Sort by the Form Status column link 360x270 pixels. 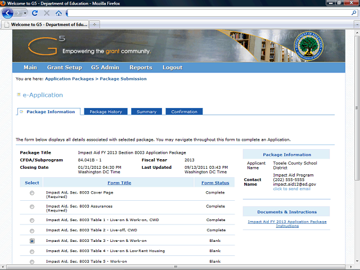(x=215, y=183)
